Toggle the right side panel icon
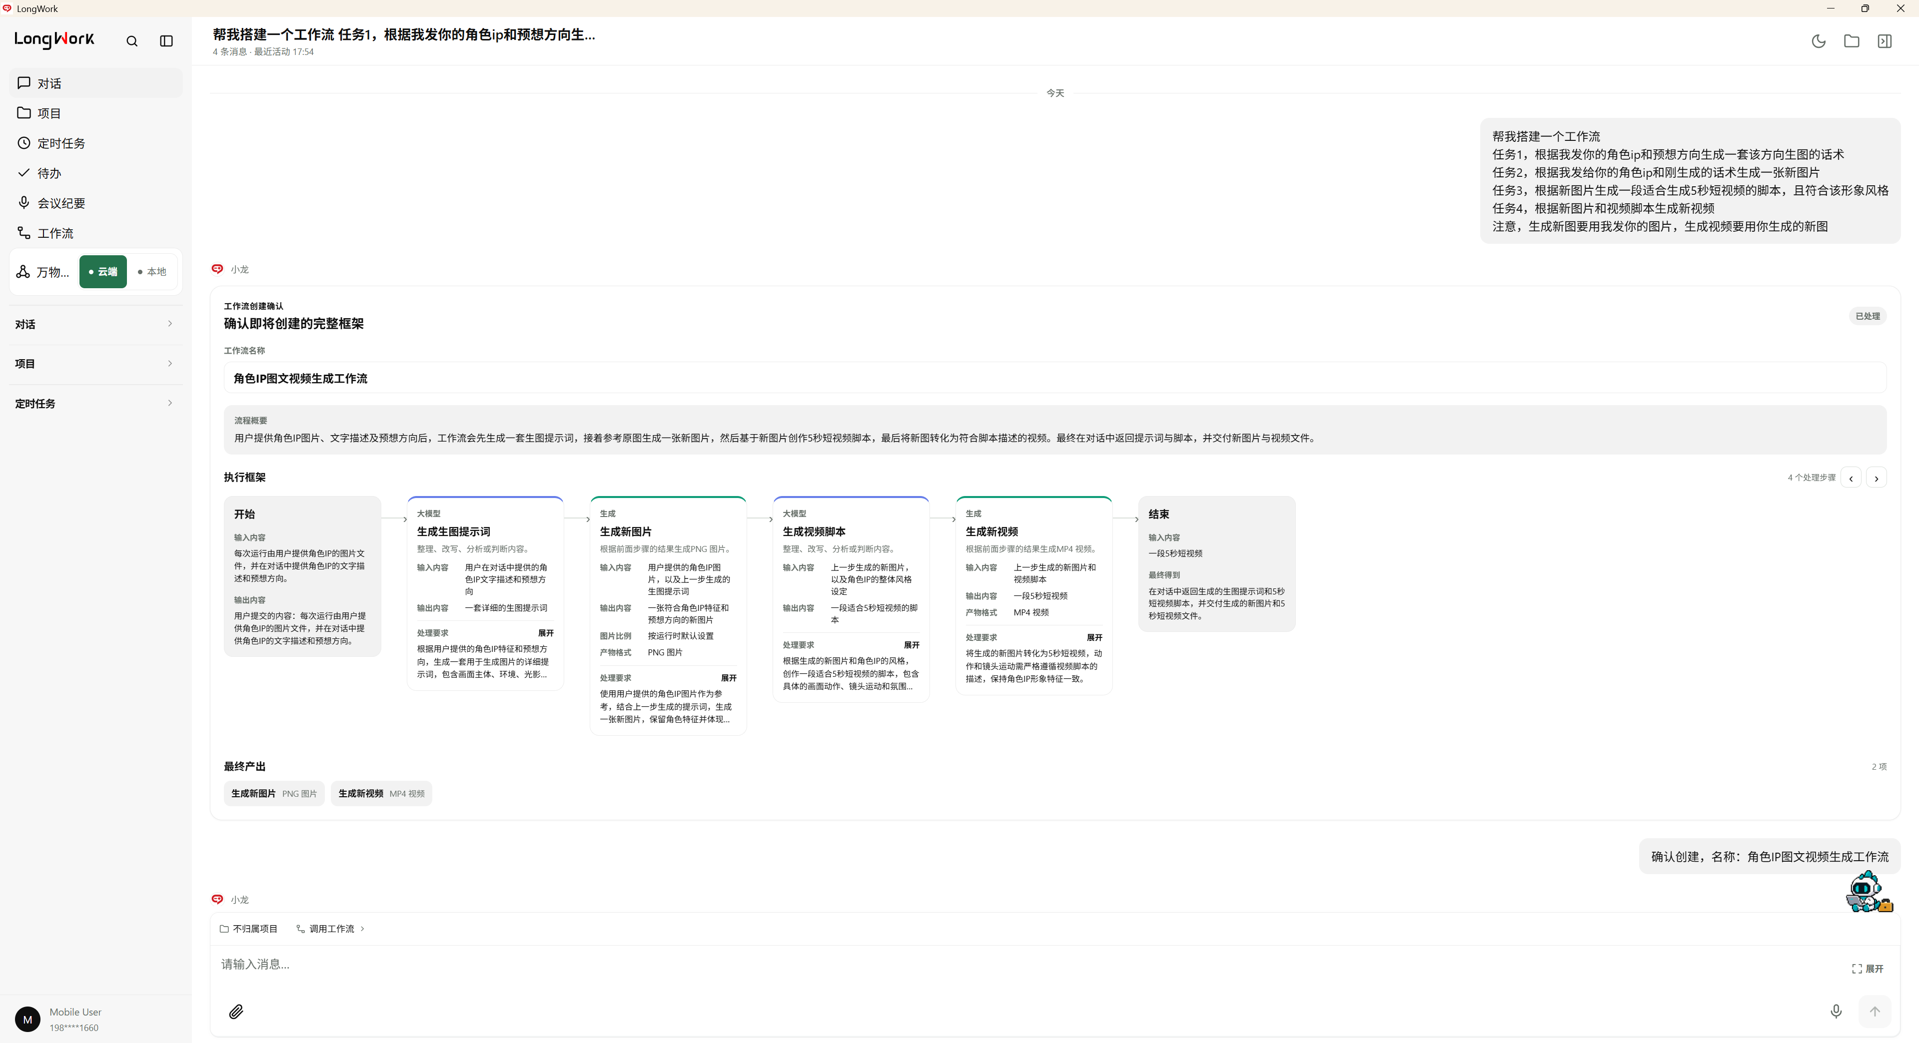Viewport: 1919px width, 1043px height. [1884, 41]
